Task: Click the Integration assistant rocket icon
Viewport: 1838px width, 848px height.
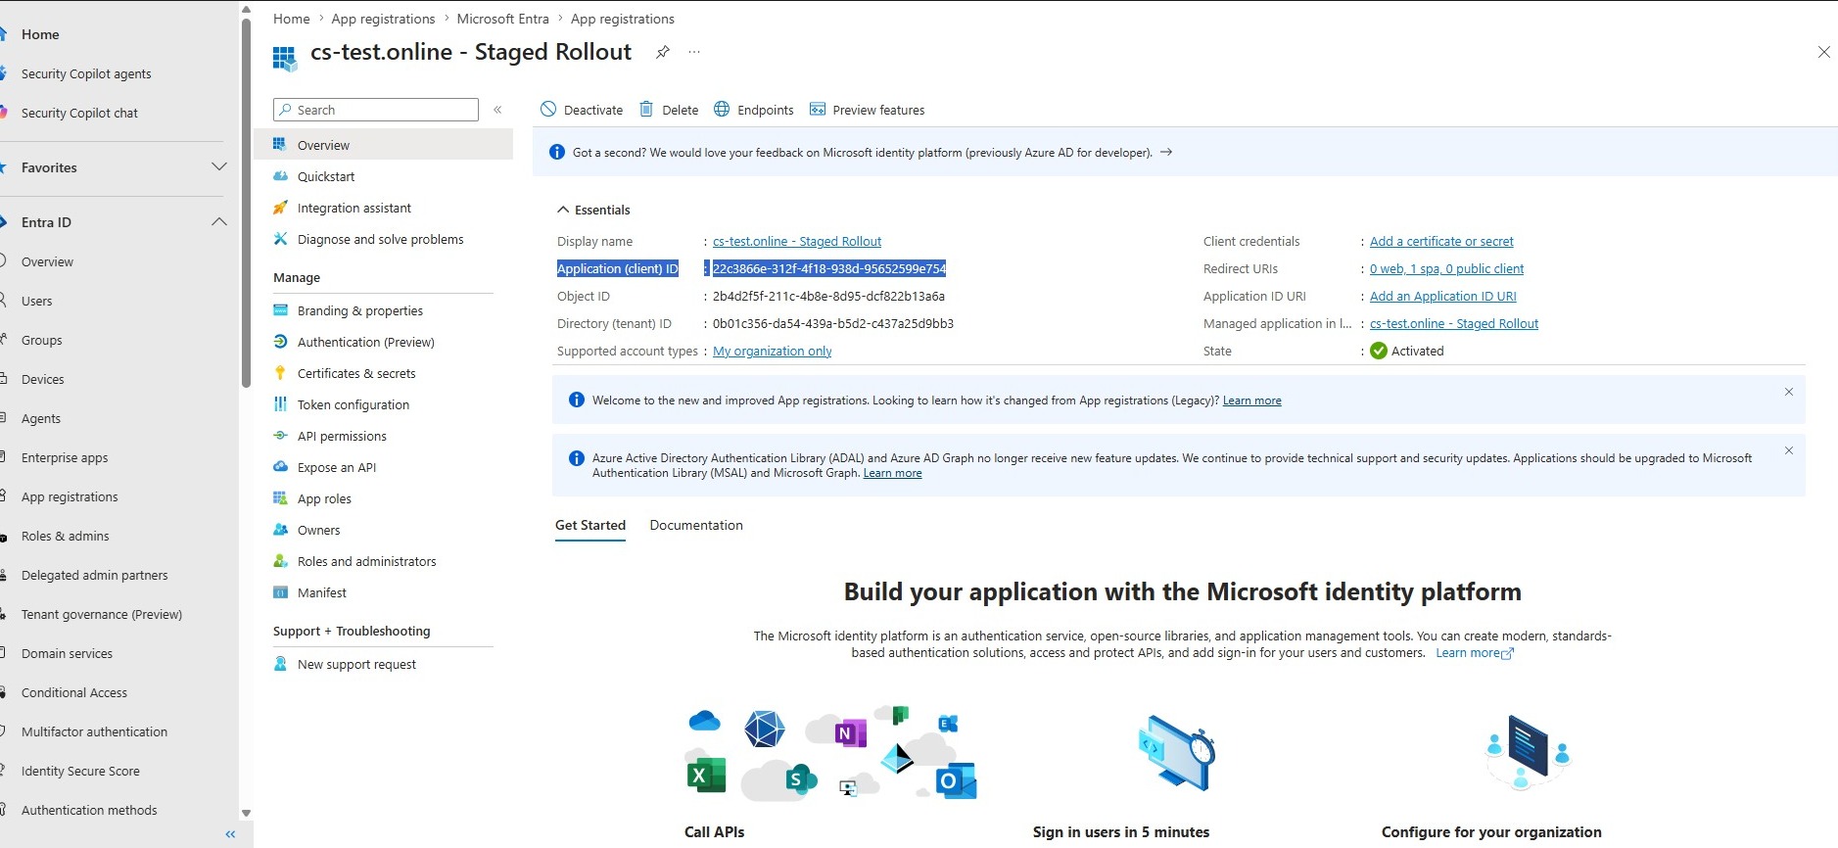Action: (x=280, y=208)
